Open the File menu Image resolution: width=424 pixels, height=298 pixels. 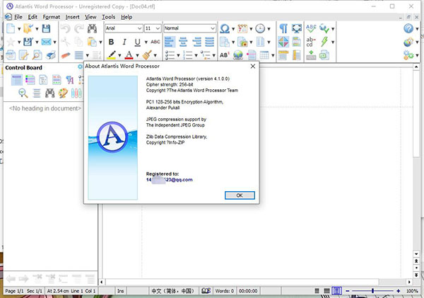(x=18, y=17)
